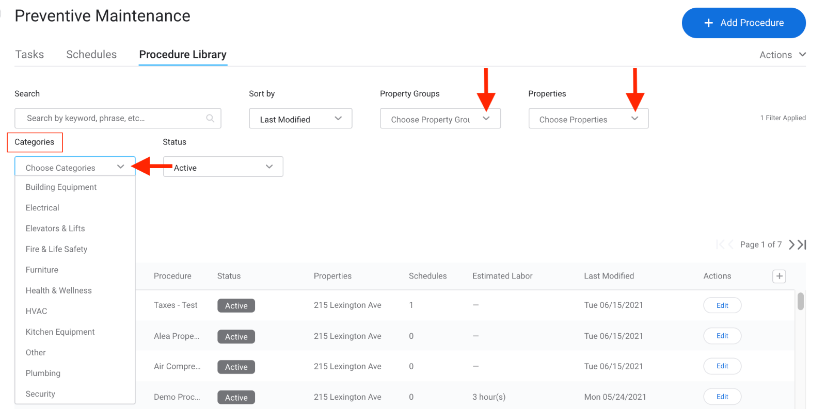Select Security category option
826x409 pixels.
(75, 394)
